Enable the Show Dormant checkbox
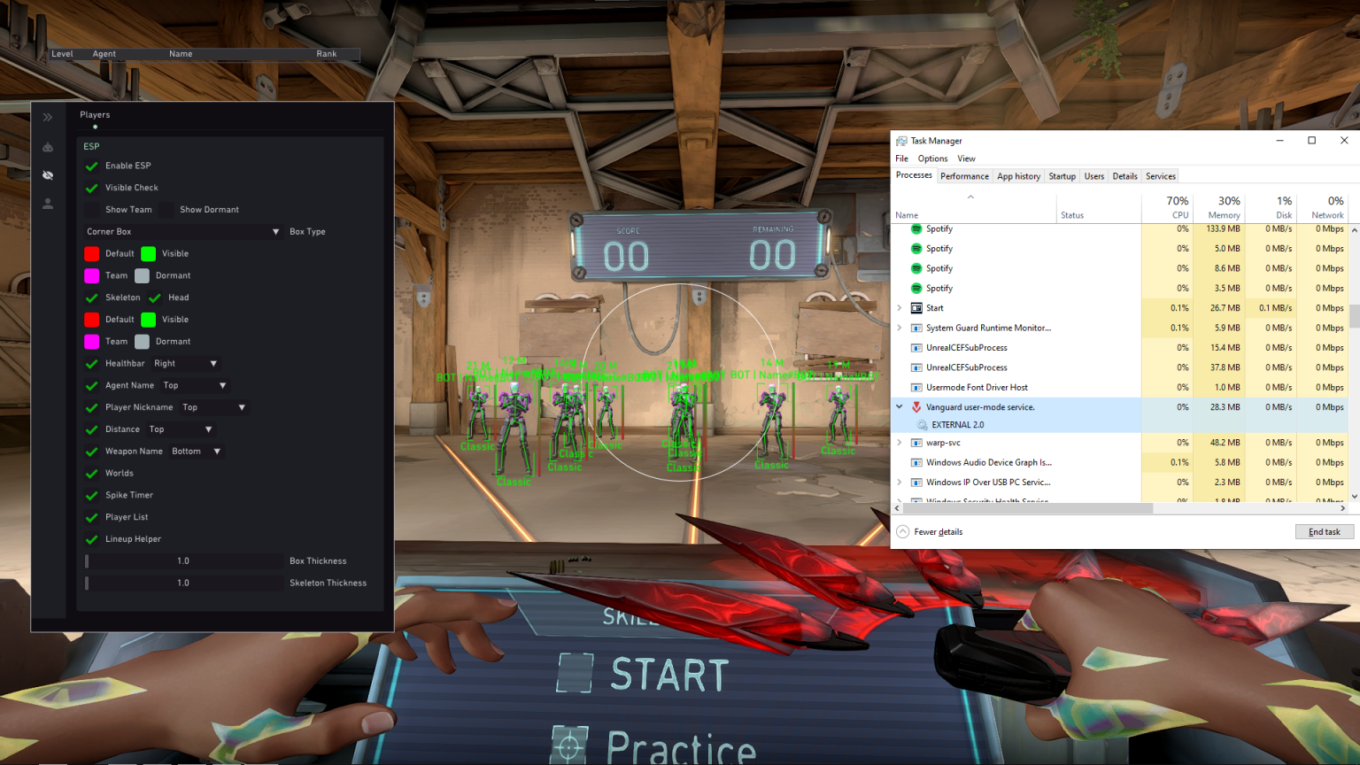The image size is (1360, 765). pos(166,210)
